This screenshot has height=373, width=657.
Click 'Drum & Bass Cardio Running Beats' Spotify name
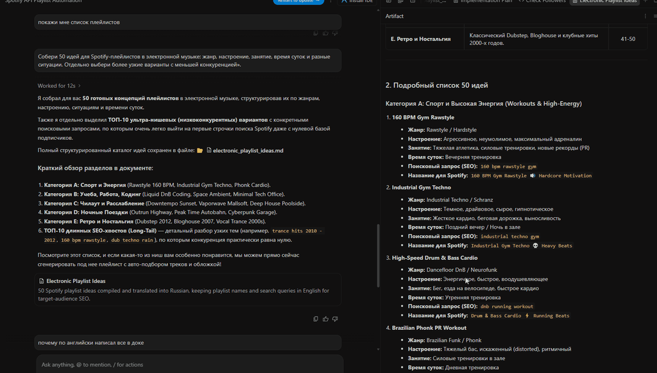click(x=520, y=316)
